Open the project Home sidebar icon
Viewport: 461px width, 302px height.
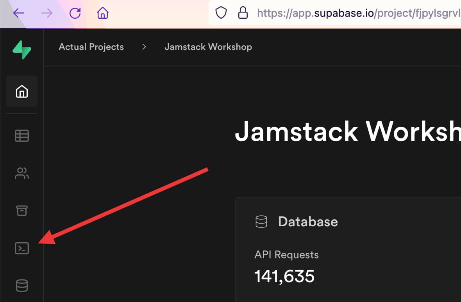point(22,91)
